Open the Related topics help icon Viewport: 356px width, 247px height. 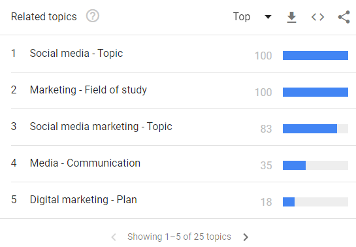(x=92, y=16)
